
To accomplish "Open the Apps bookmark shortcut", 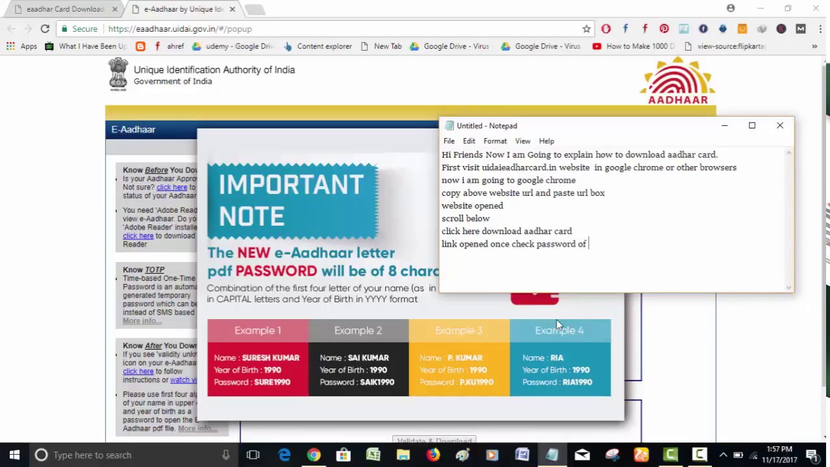I will click(x=22, y=46).
